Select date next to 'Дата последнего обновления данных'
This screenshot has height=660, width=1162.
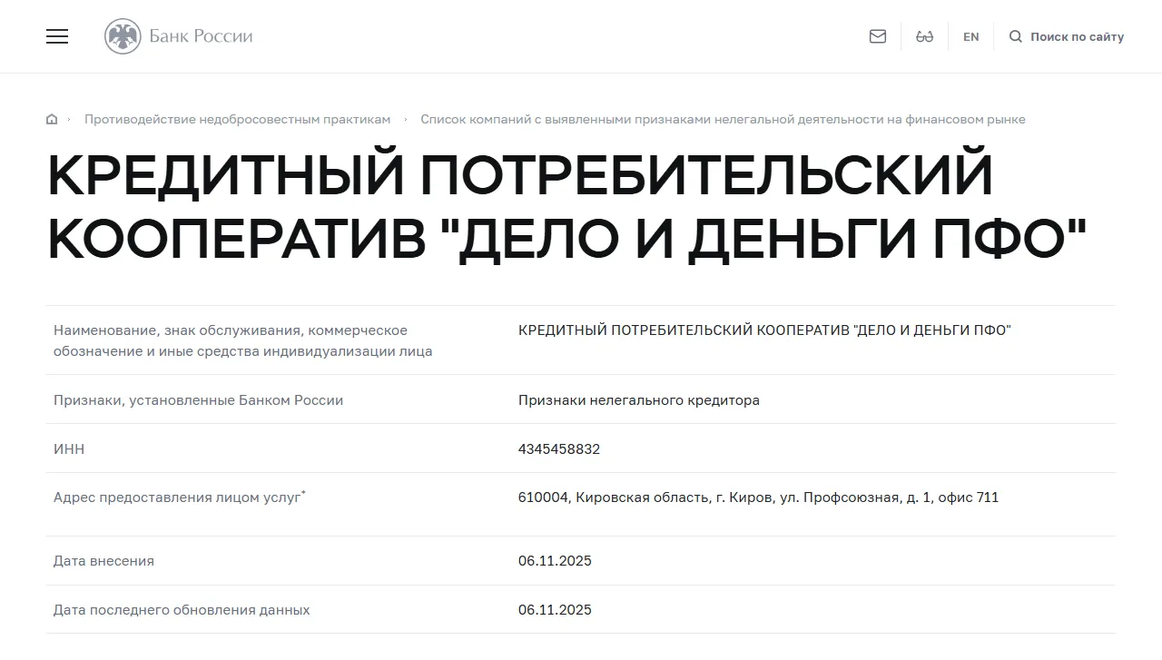click(x=555, y=610)
